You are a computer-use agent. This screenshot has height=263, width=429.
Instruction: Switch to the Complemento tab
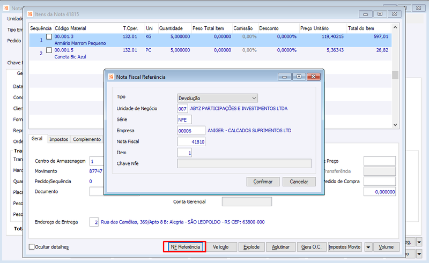(87, 139)
